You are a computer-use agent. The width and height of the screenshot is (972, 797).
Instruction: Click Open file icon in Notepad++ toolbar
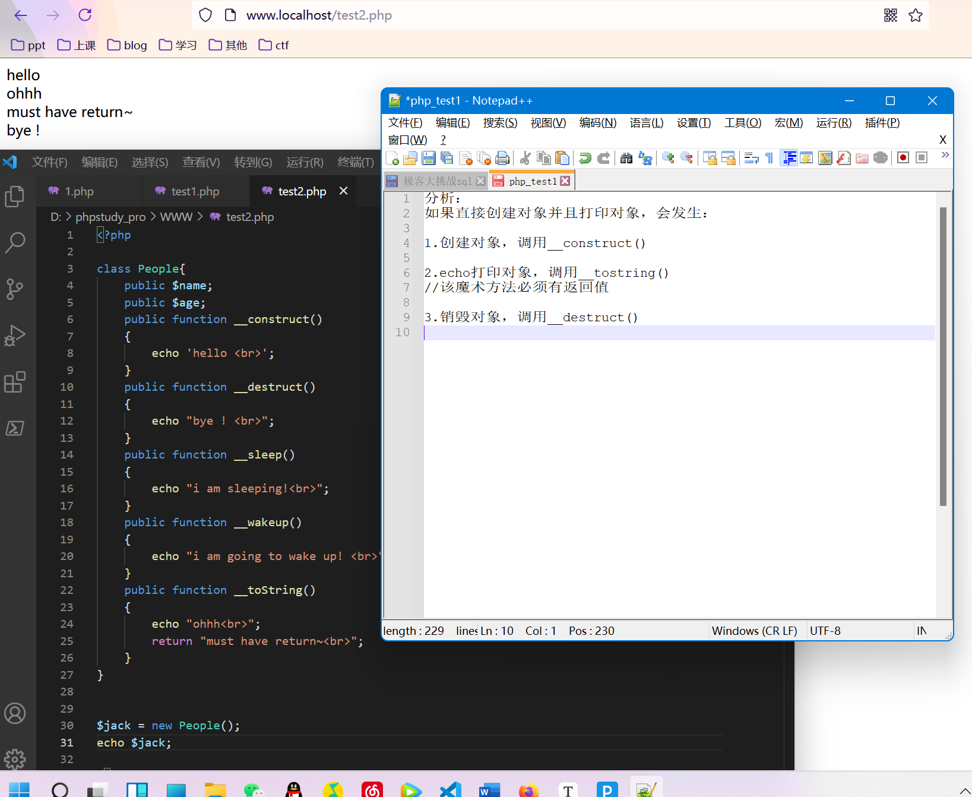pos(410,157)
